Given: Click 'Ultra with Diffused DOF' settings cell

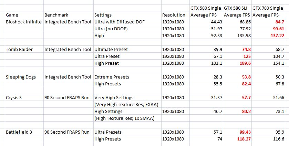Looking at the screenshot, I should [x=127, y=22].
